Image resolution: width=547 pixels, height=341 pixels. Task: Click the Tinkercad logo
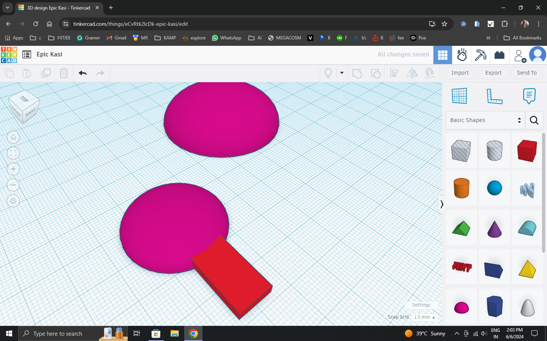click(9, 55)
